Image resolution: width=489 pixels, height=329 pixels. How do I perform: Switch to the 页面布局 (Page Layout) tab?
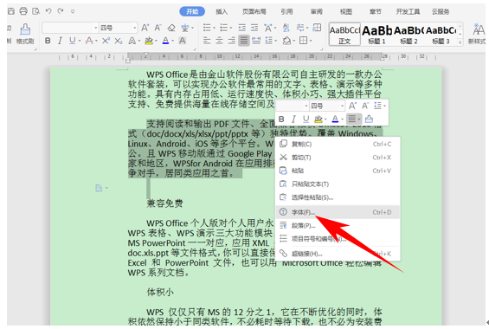254,11
